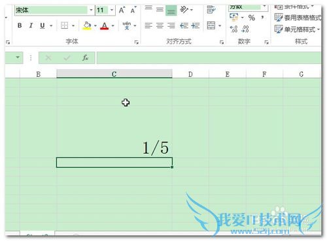Viewport: 327px width, 241px height.
Task: Select column D header
Action: [190, 74]
